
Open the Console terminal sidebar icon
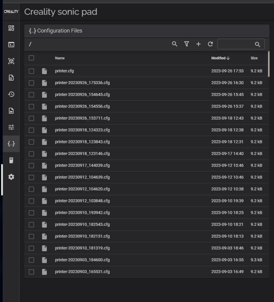11,45
